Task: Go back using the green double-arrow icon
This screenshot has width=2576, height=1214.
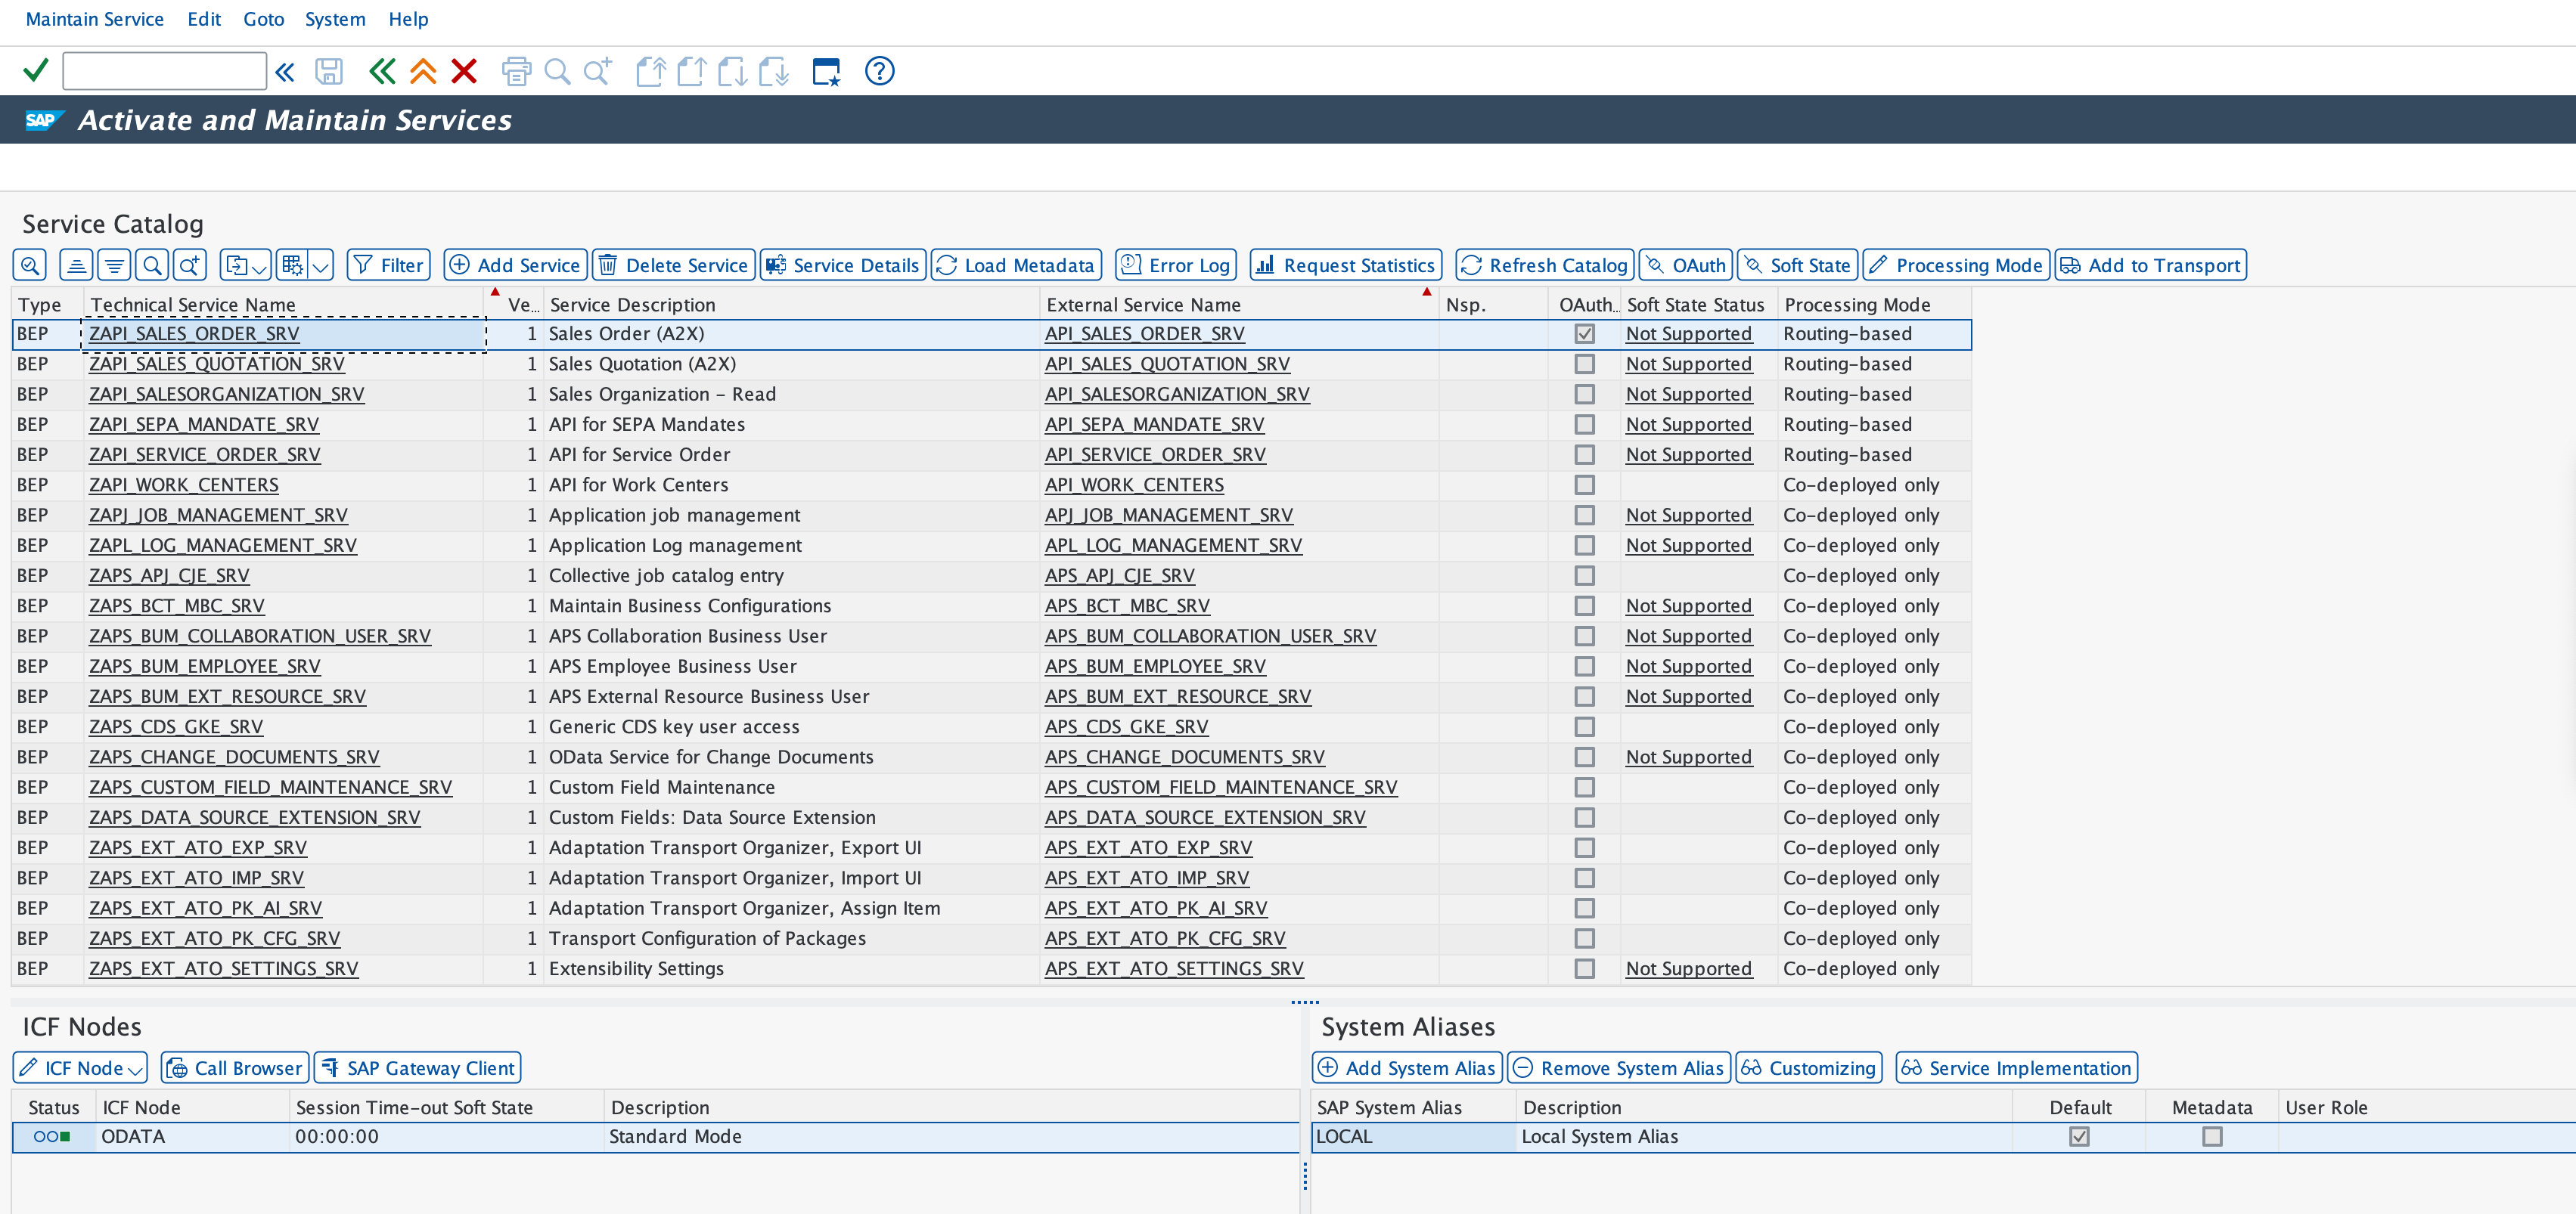Action: pyautogui.click(x=381, y=71)
